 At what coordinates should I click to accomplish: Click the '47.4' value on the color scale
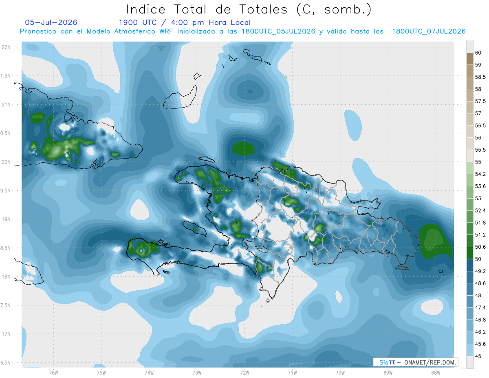pos(480,307)
